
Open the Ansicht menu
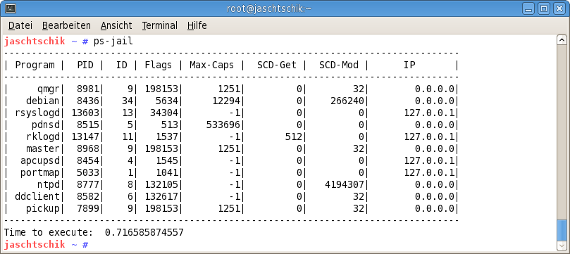pos(116,26)
